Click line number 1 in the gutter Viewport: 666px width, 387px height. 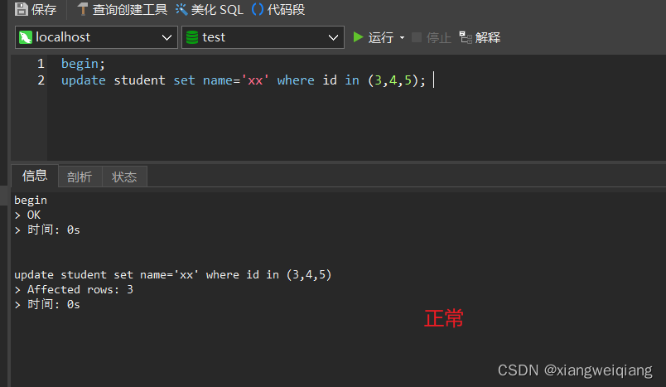pyautogui.click(x=41, y=64)
